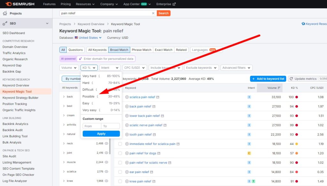
Task: Click info icon next to Very easy
Action: (100, 110)
